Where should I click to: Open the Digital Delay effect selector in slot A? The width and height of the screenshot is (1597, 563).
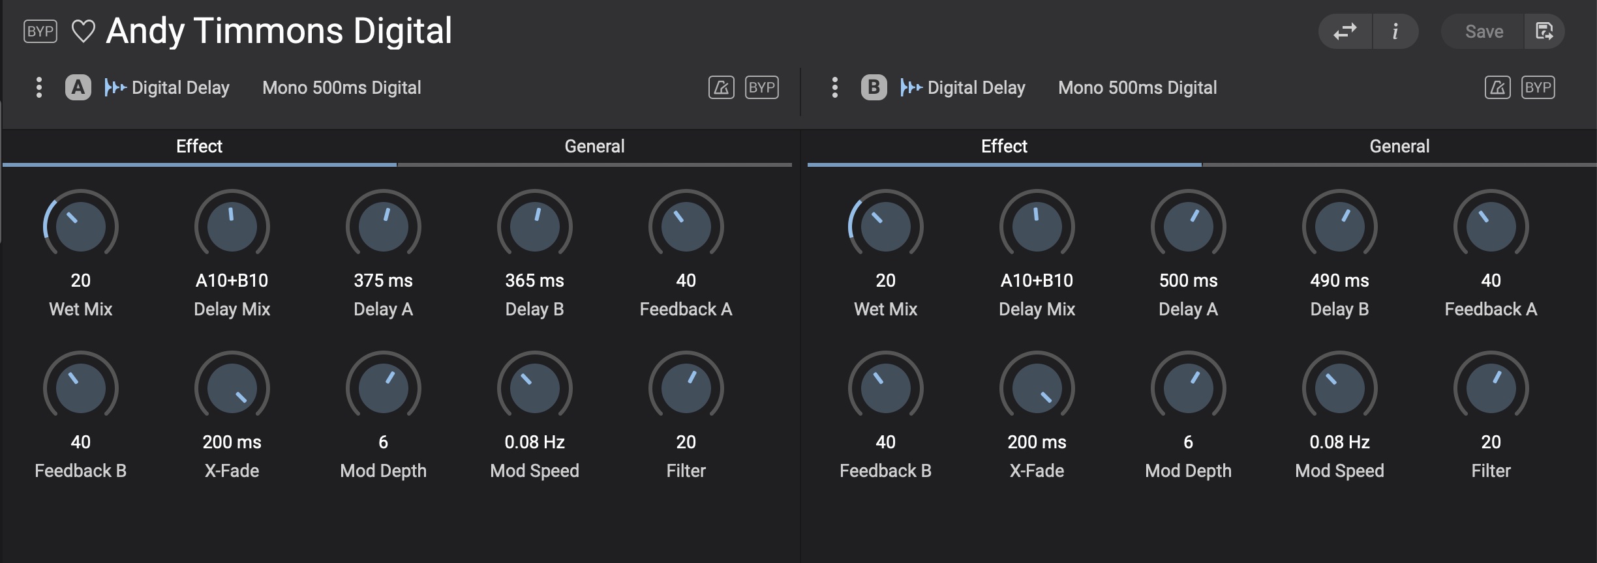[167, 87]
